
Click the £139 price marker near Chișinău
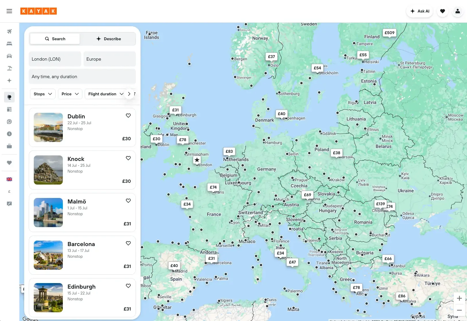pyautogui.click(x=381, y=204)
